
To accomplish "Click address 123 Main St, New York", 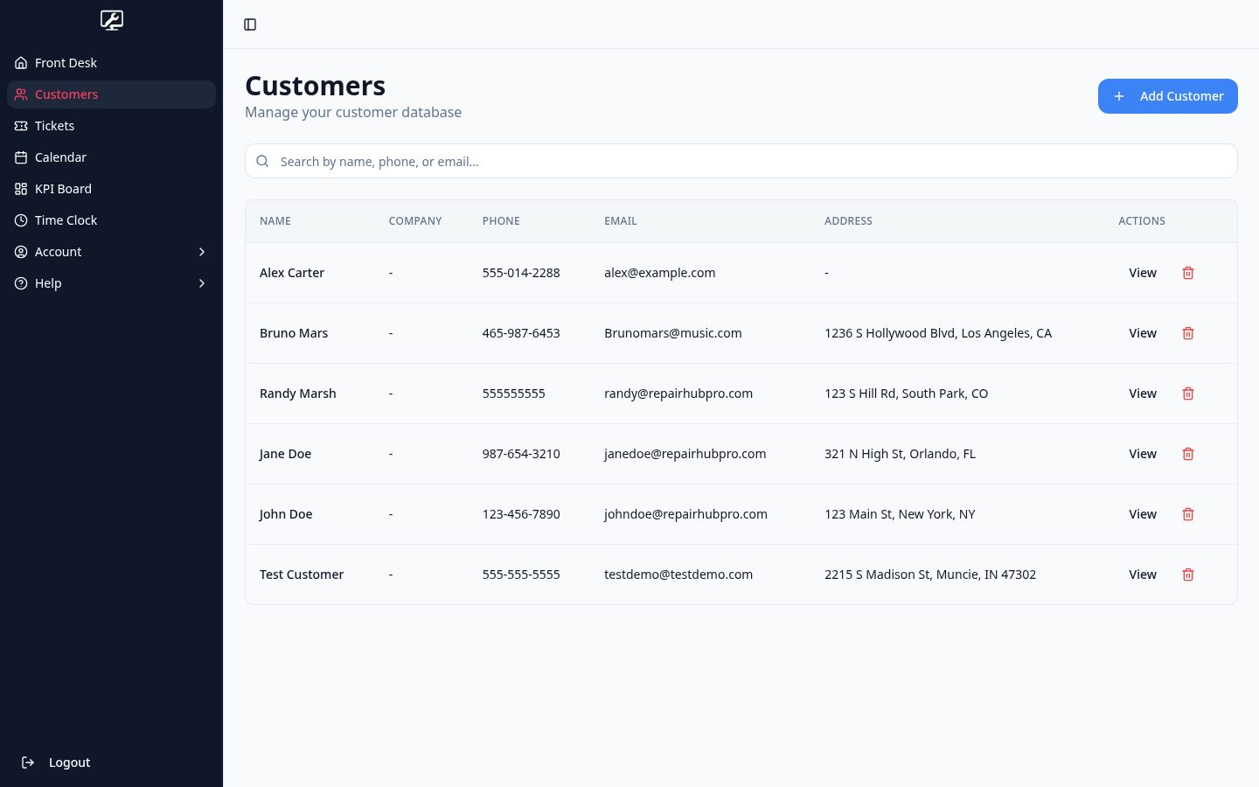I will click(900, 514).
